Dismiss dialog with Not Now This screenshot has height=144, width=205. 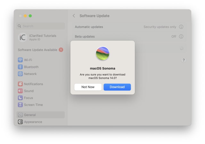(88, 87)
